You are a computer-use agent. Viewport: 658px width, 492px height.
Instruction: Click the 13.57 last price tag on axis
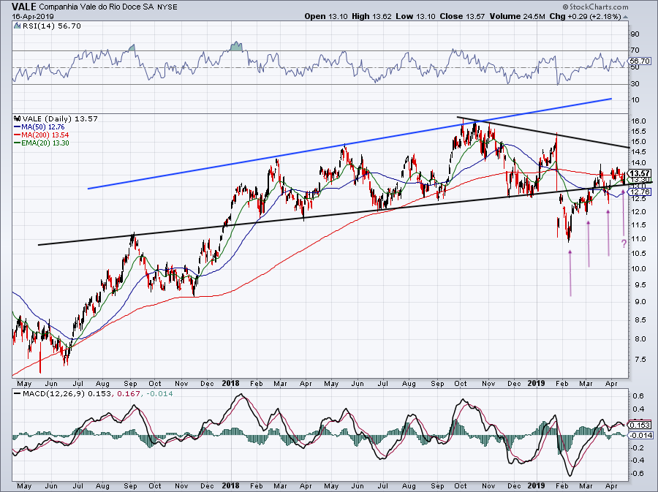pyautogui.click(x=640, y=173)
